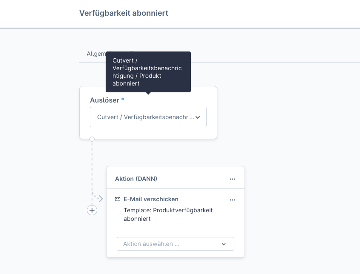Screen dimensions: 360x274
Task: Click the 'E-Mail verschicken' action label
Action: [151, 199]
